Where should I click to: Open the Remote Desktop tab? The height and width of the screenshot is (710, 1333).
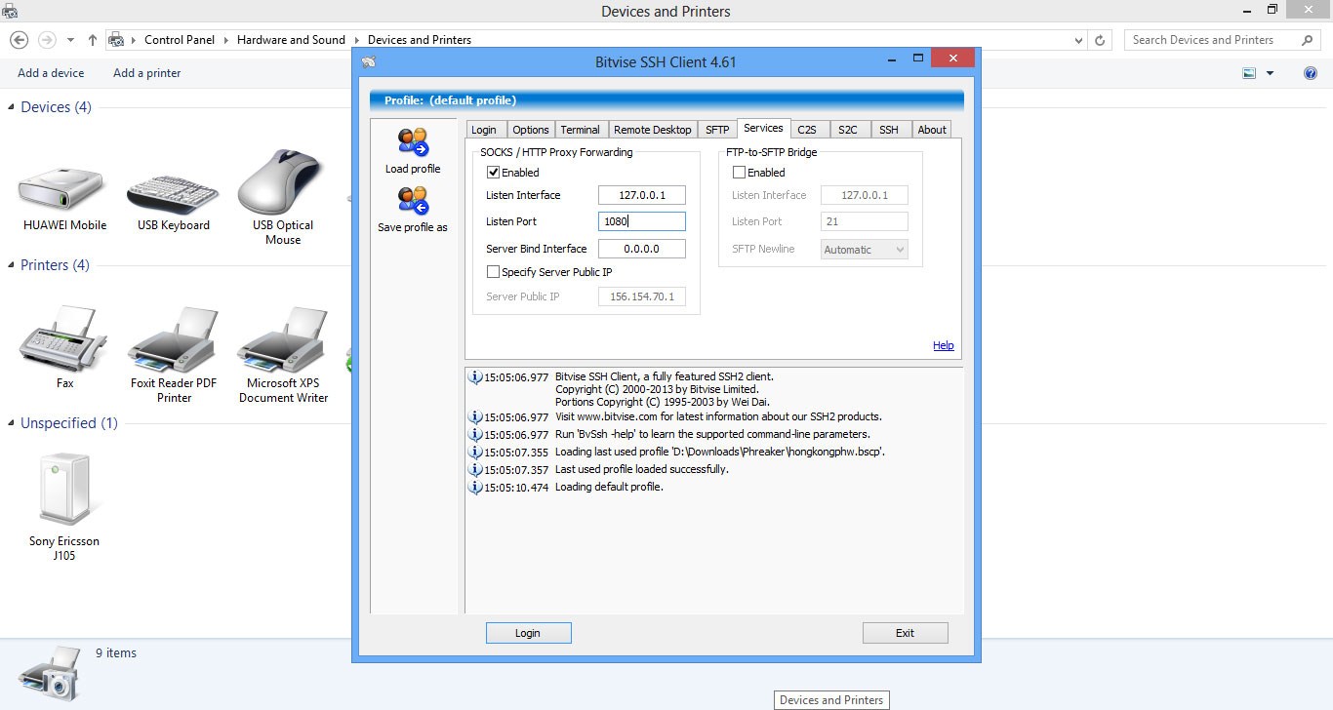[653, 130]
